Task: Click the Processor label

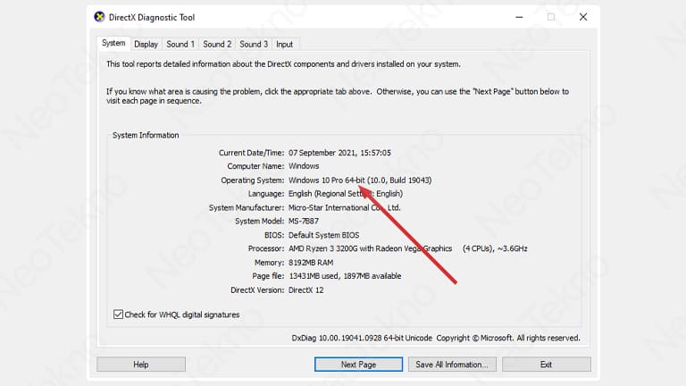Action: click(266, 248)
